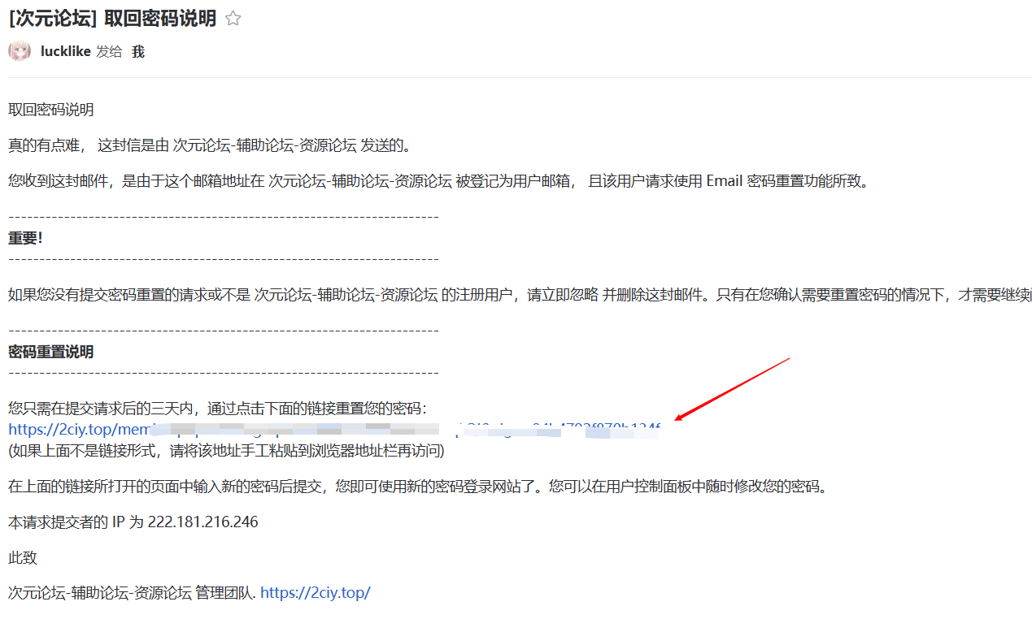The image size is (1032, 619).
Task: Open the footer https://2ciy.top/ link
Action: pyautogui.click(x=315, y=593)
